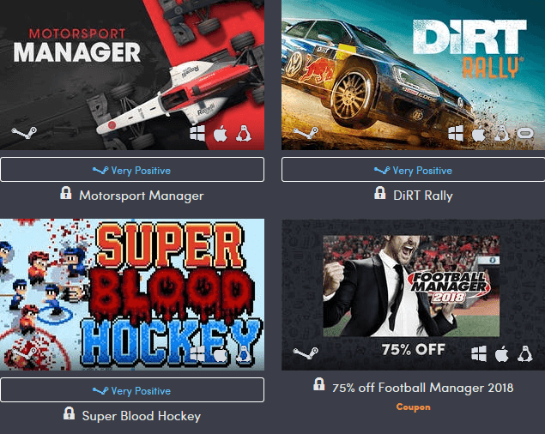Click Linux icon on Football Manager coupon
The height and width of the screenshot is (434, 545).
[x=525, y=353]
